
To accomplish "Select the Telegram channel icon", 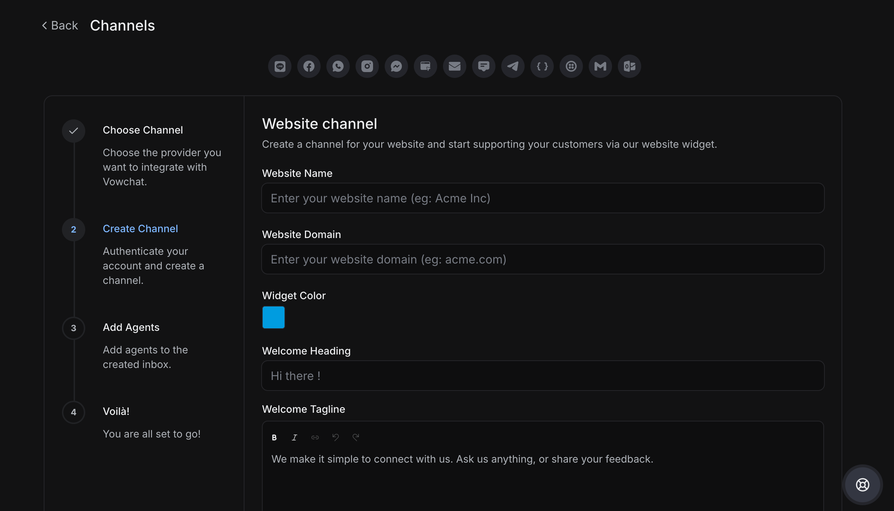I will 513,66.
